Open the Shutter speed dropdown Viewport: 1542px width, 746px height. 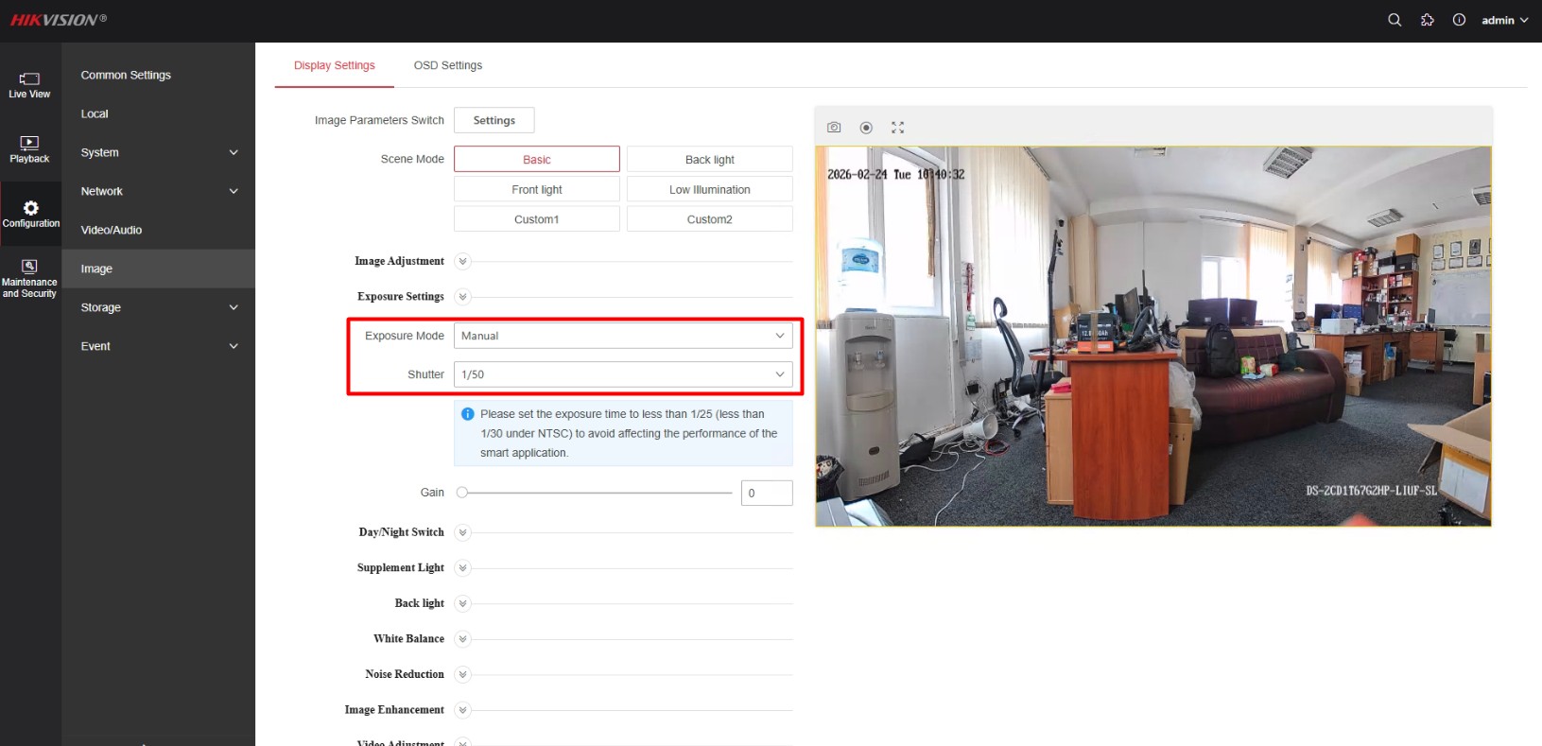pyautogui.click(x=623, y=374)
